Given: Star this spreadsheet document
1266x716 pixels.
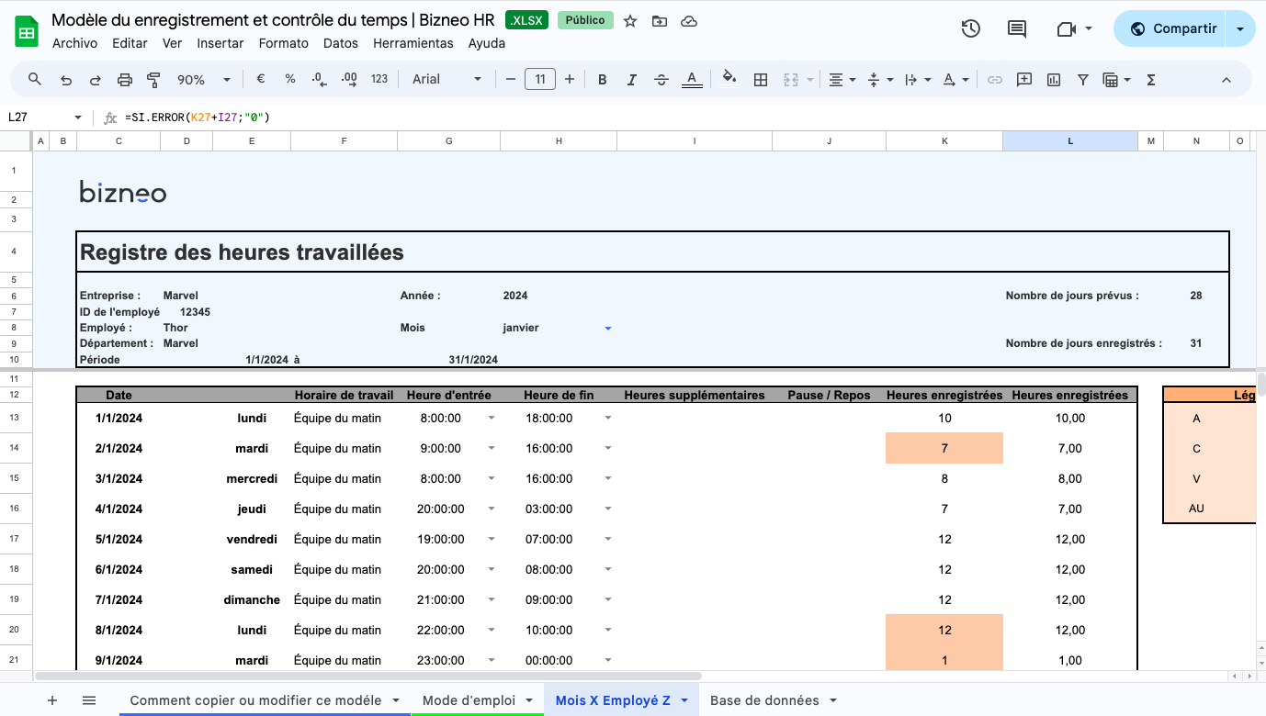Looking at the screenshot, I should [x=630, y=21].
